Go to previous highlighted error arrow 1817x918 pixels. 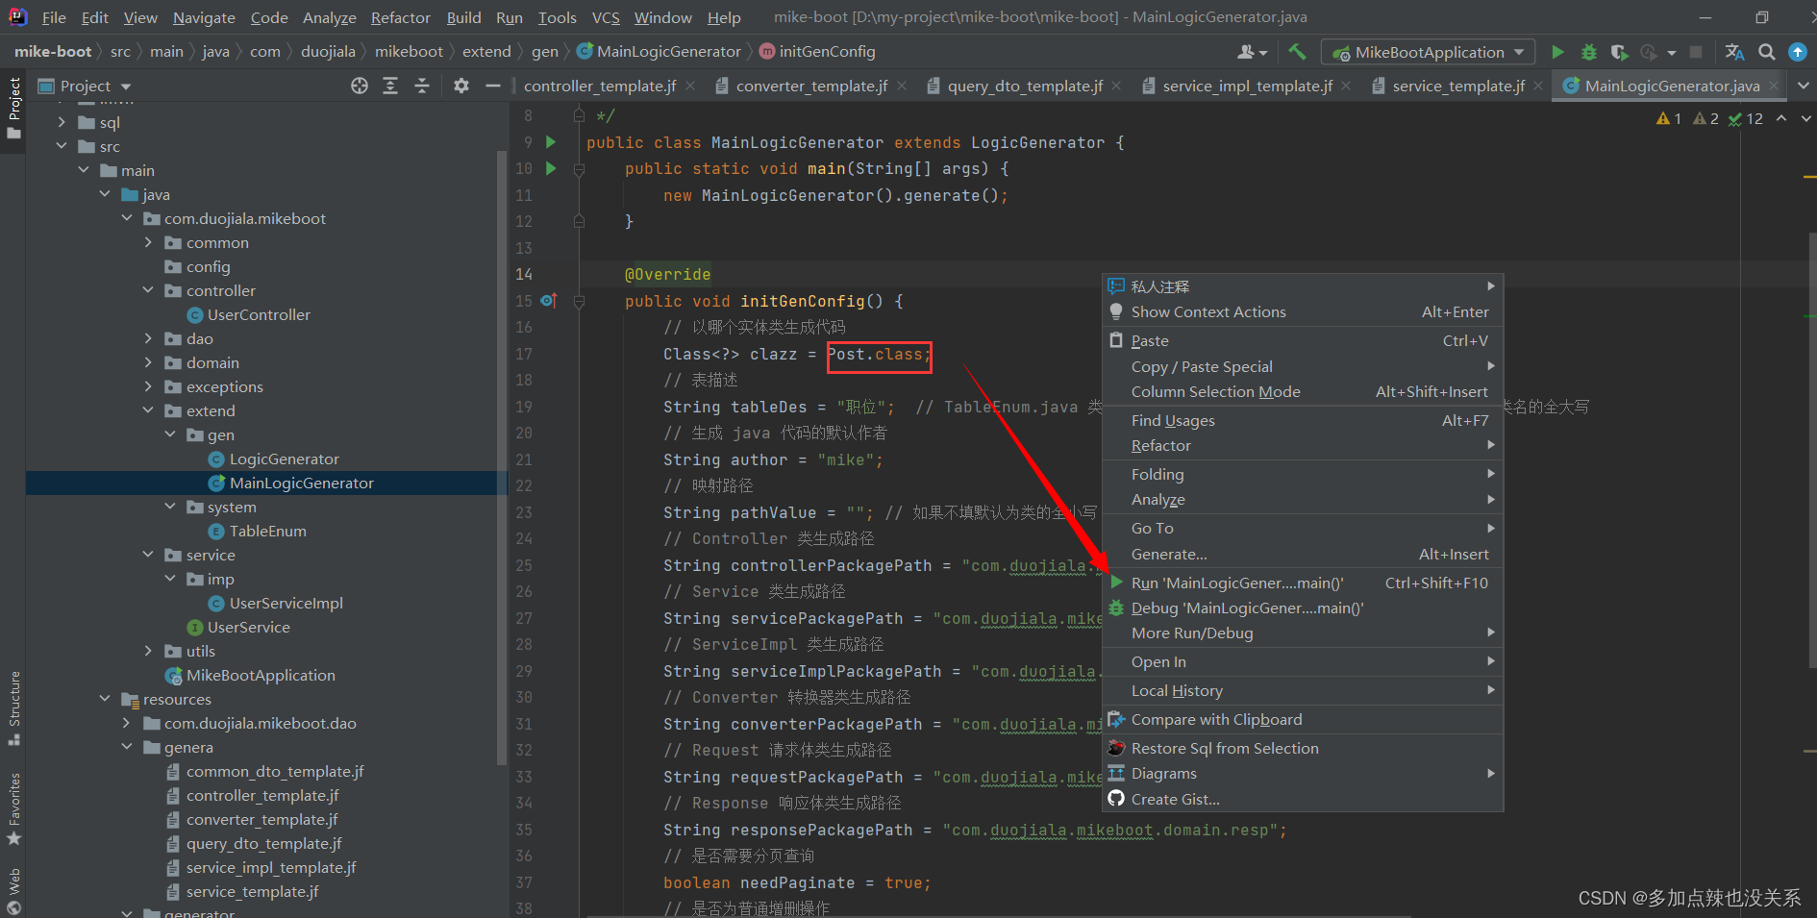coord(1781,118)
